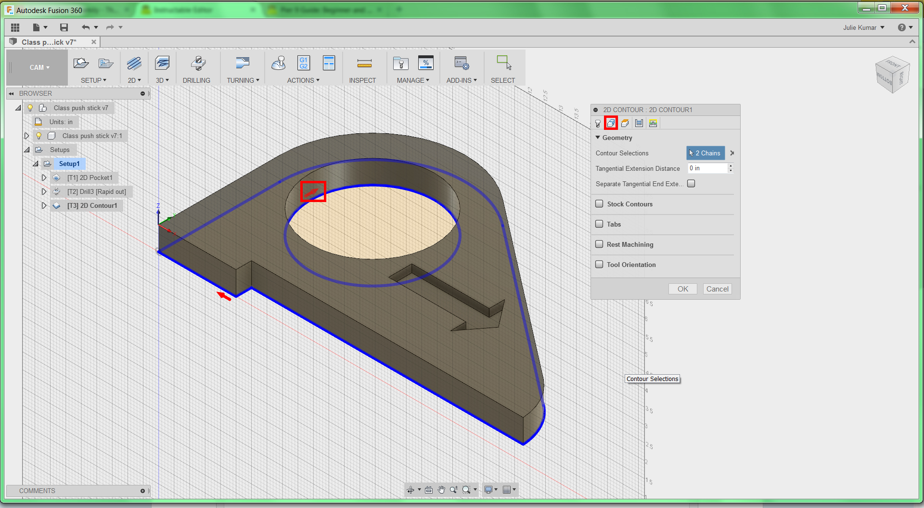Toggle lightbulb visibility of Class push stick v7:1

click(x=39, y=136)
